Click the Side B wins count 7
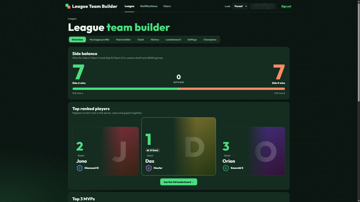Viewport: 360px width, 202px height. pyautogui.click(x=279, y=72)
